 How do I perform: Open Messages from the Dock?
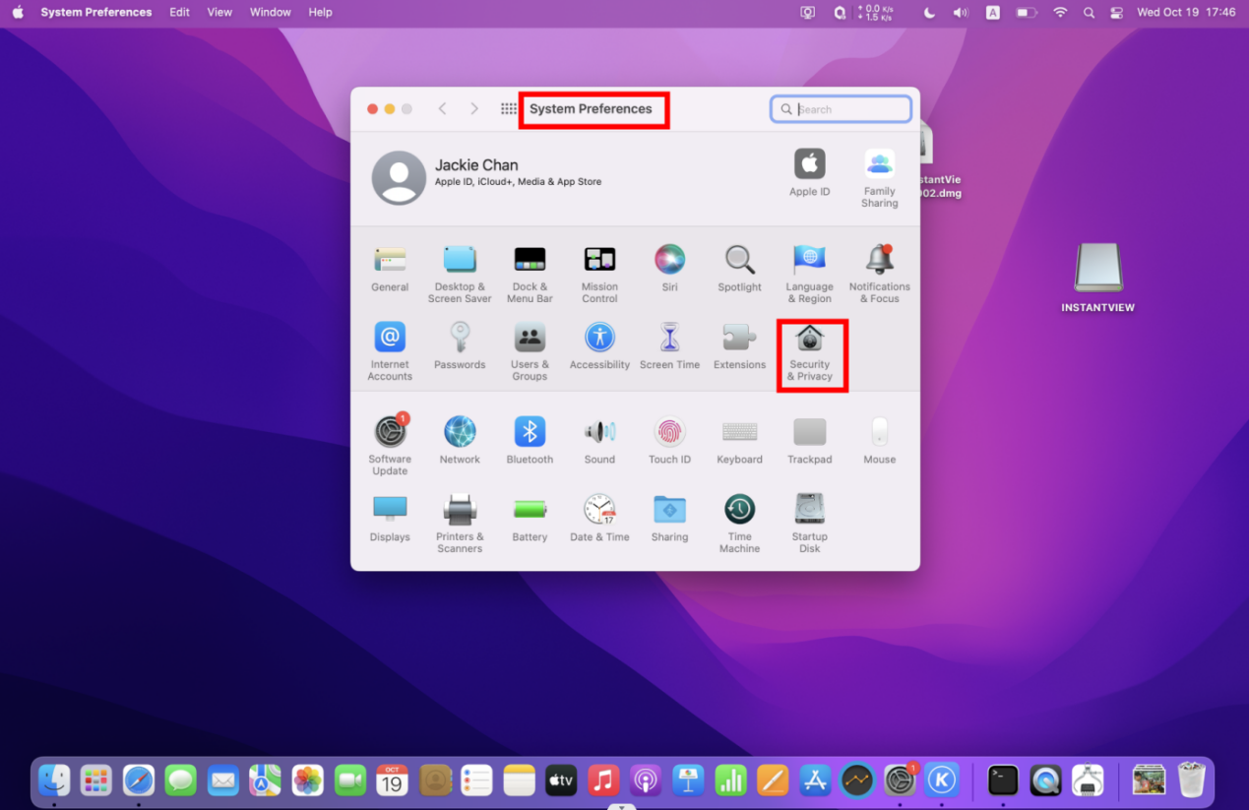[181, 780]
